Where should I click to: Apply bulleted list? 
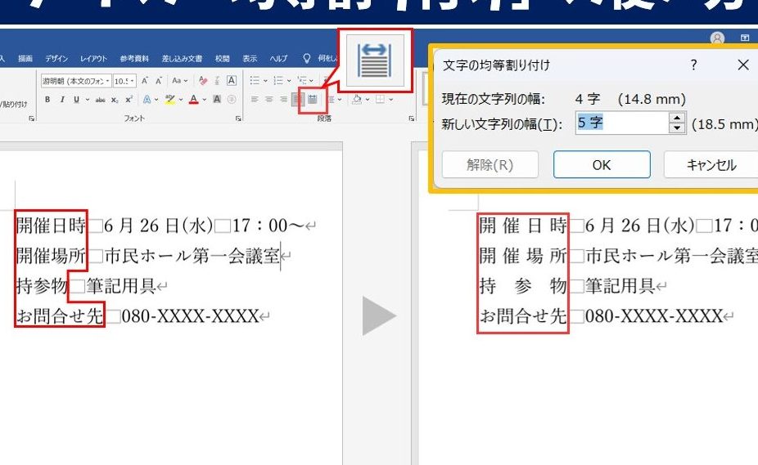point(255,81)
